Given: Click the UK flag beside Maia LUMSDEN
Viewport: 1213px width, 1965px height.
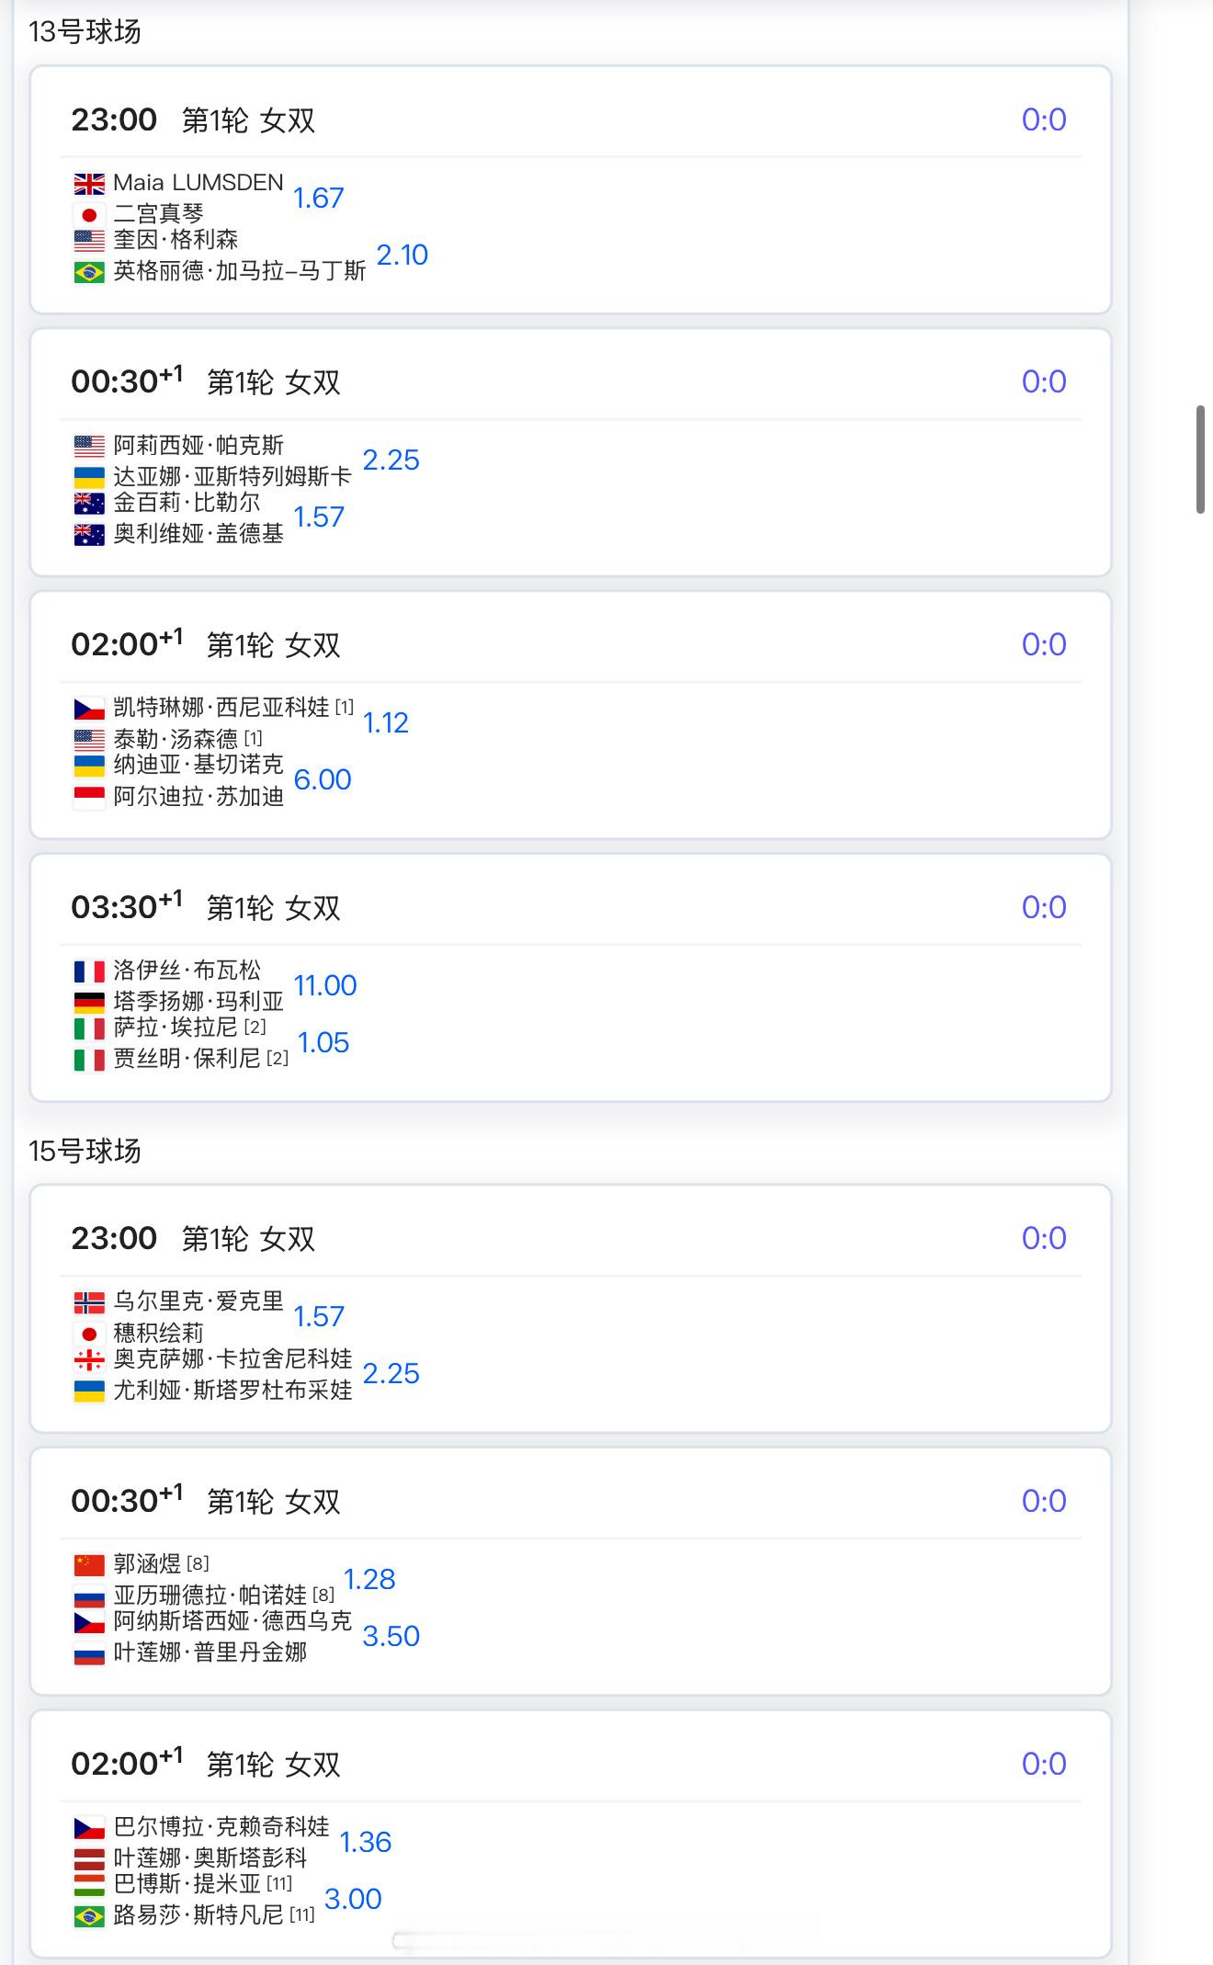Looking at the screenshot, I should point(89,184).
